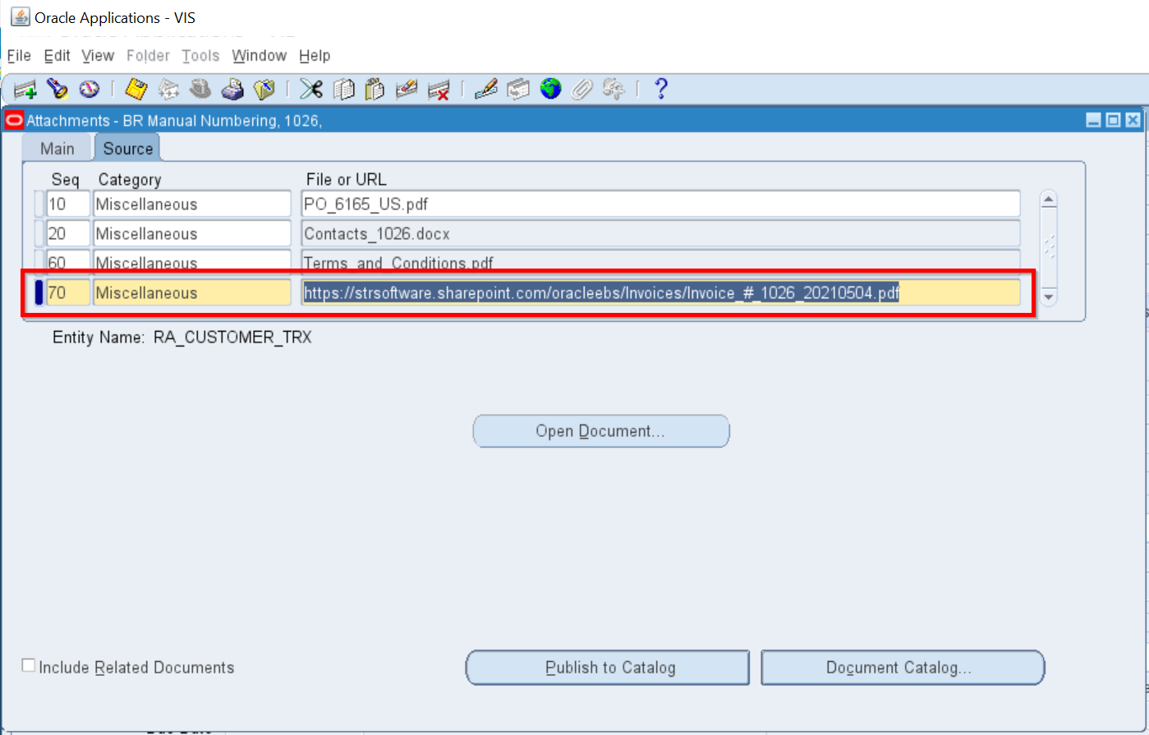Click the Seq field containing 20
Image resolution: width=1149 pixels, height=735 pixels.
[x=68, y=233]
